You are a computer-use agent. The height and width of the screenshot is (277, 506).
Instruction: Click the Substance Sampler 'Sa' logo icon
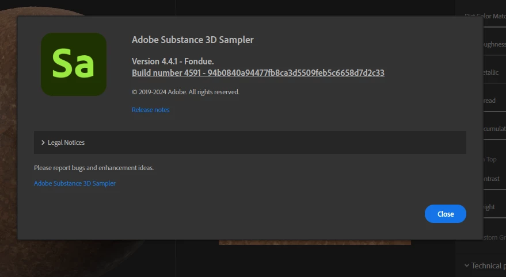pyautogui.click(x=74, y=64)
